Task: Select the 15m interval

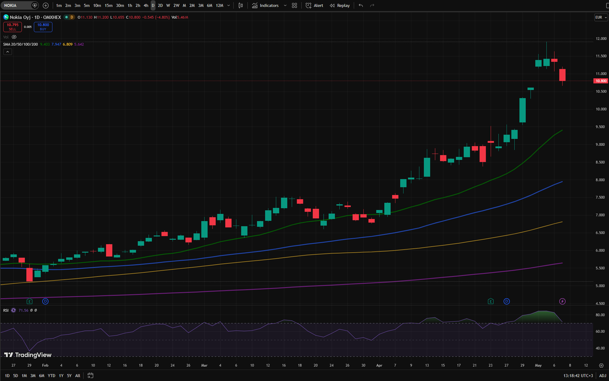Action: 109,5
